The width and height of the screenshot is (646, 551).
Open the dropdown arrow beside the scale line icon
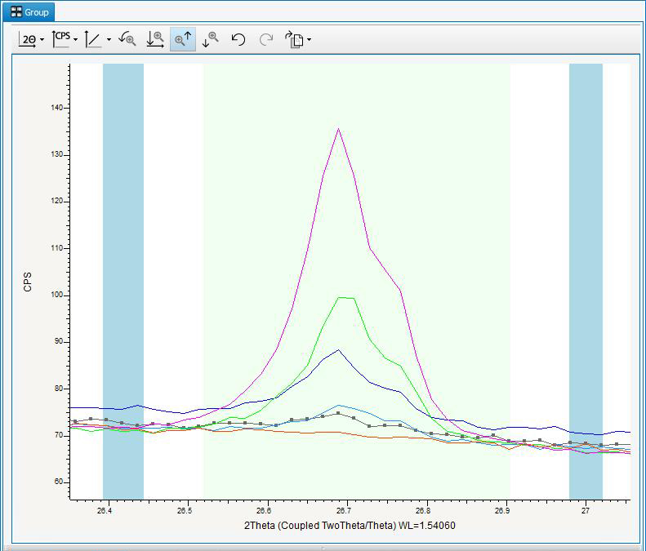tap(109, 40)
